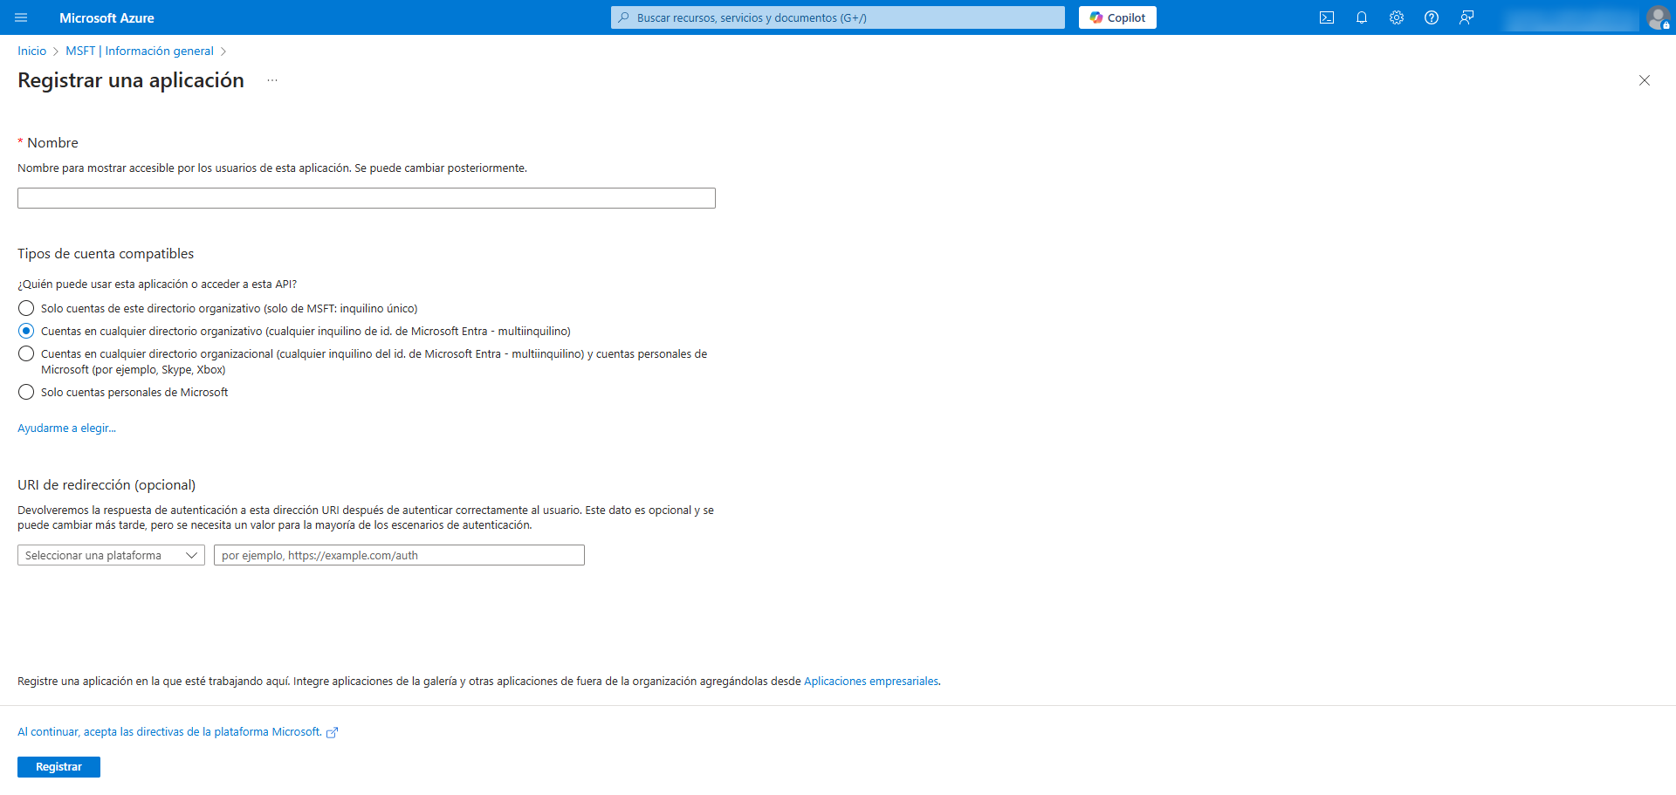Screen dimensions: 1676x795
Task: Open Microsoft platform policies link
Action: 177,731
